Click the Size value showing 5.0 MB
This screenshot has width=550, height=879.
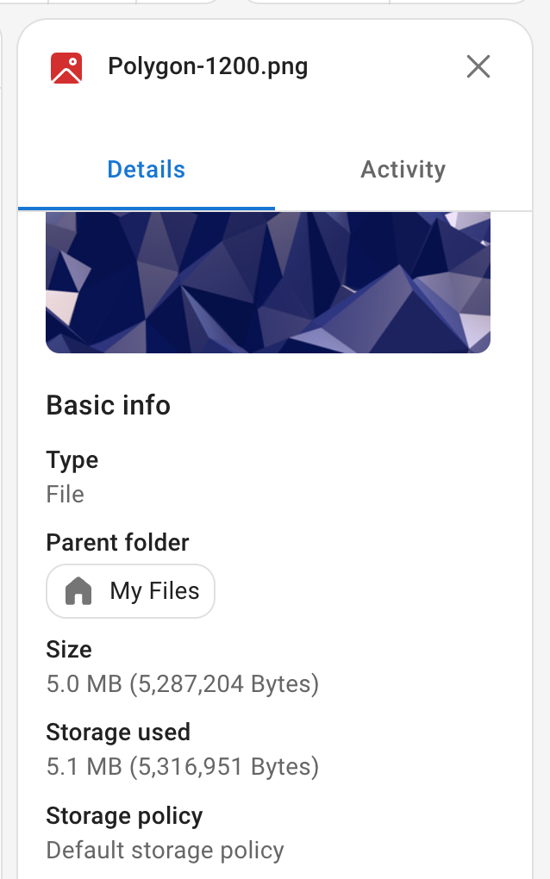pos(183,683)
